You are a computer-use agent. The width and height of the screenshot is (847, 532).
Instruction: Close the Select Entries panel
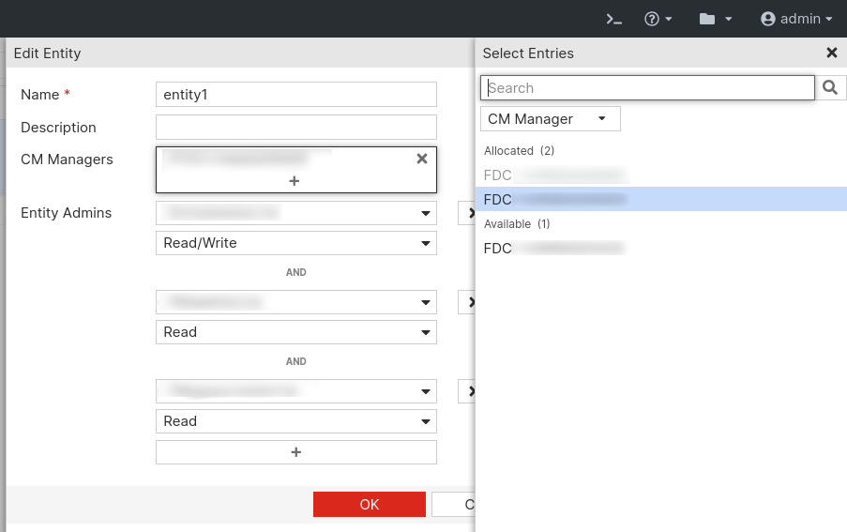[x=831, y=53]
